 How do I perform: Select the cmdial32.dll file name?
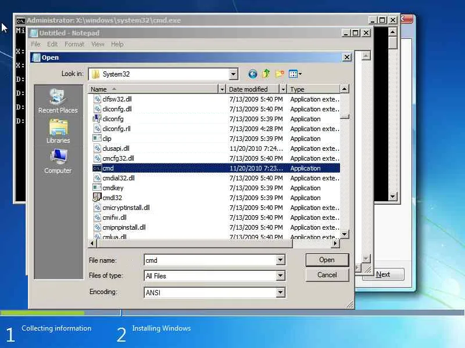pyautogui.click(x=119, y=178)
